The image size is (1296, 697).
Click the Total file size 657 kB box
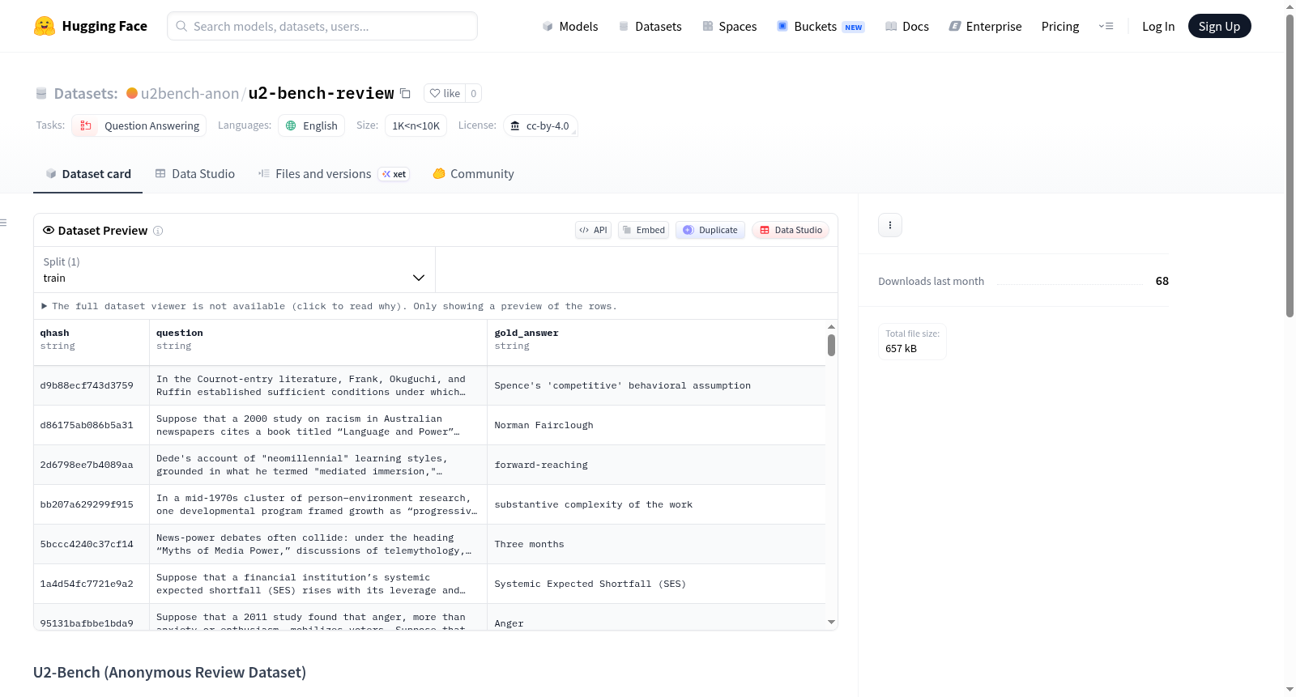coord(912,342)
